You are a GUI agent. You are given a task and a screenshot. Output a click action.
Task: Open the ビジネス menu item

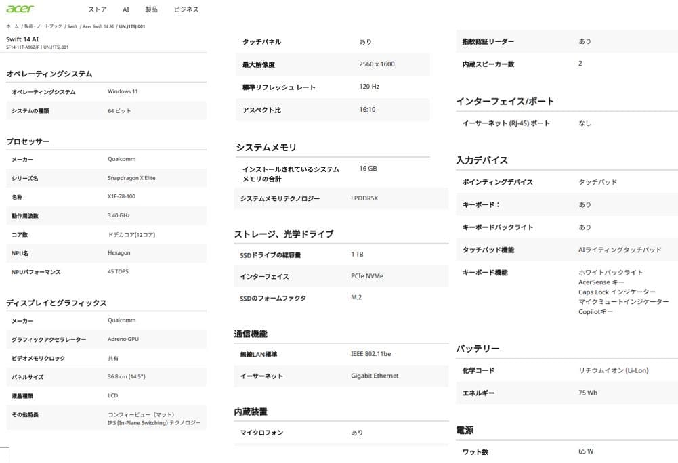click(186, 9)
